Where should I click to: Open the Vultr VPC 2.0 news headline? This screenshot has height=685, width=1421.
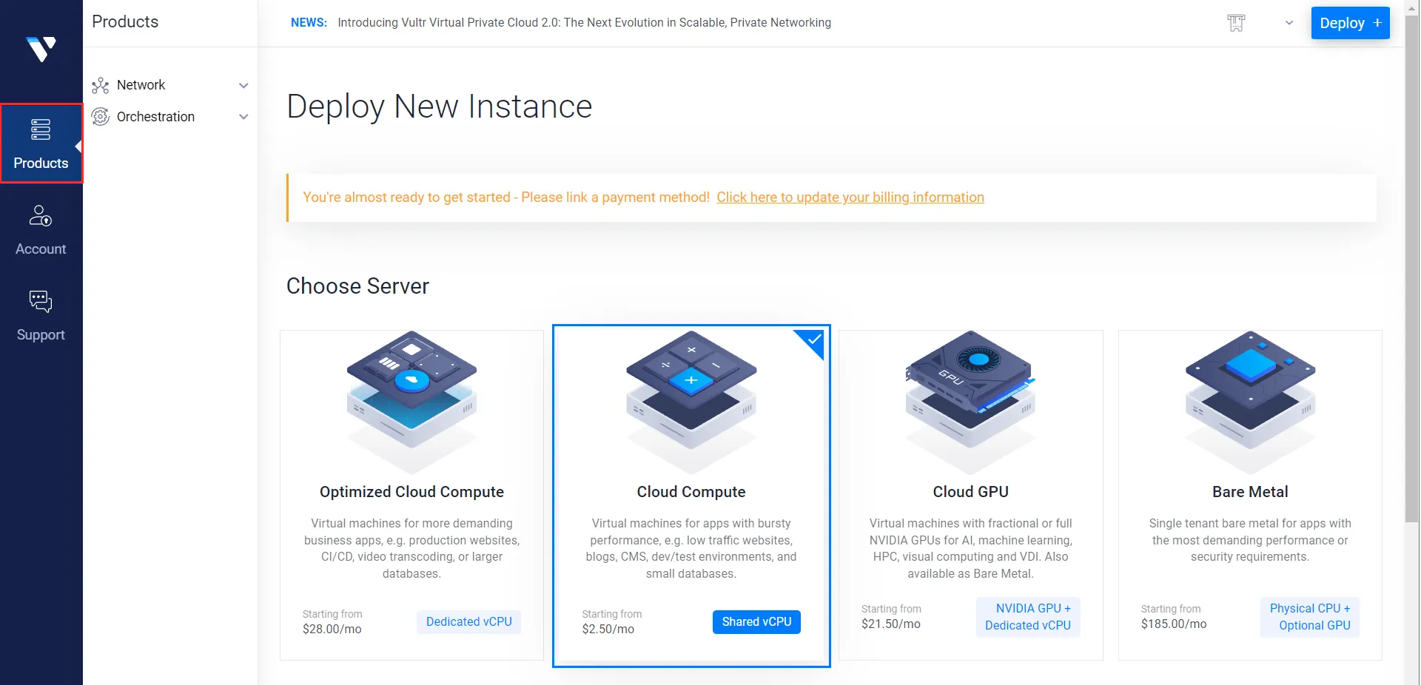pos(584,23)
